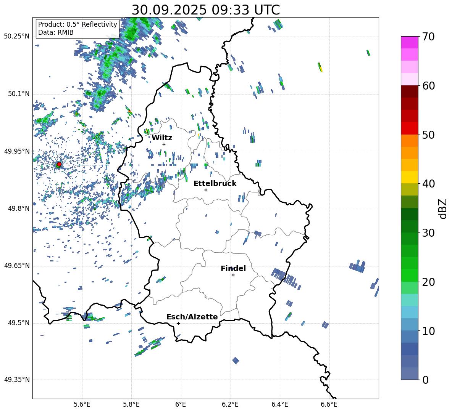Click the 49.35°N latitude label
The width and height of the screenshot is (452, 412).
coord(17,380)
